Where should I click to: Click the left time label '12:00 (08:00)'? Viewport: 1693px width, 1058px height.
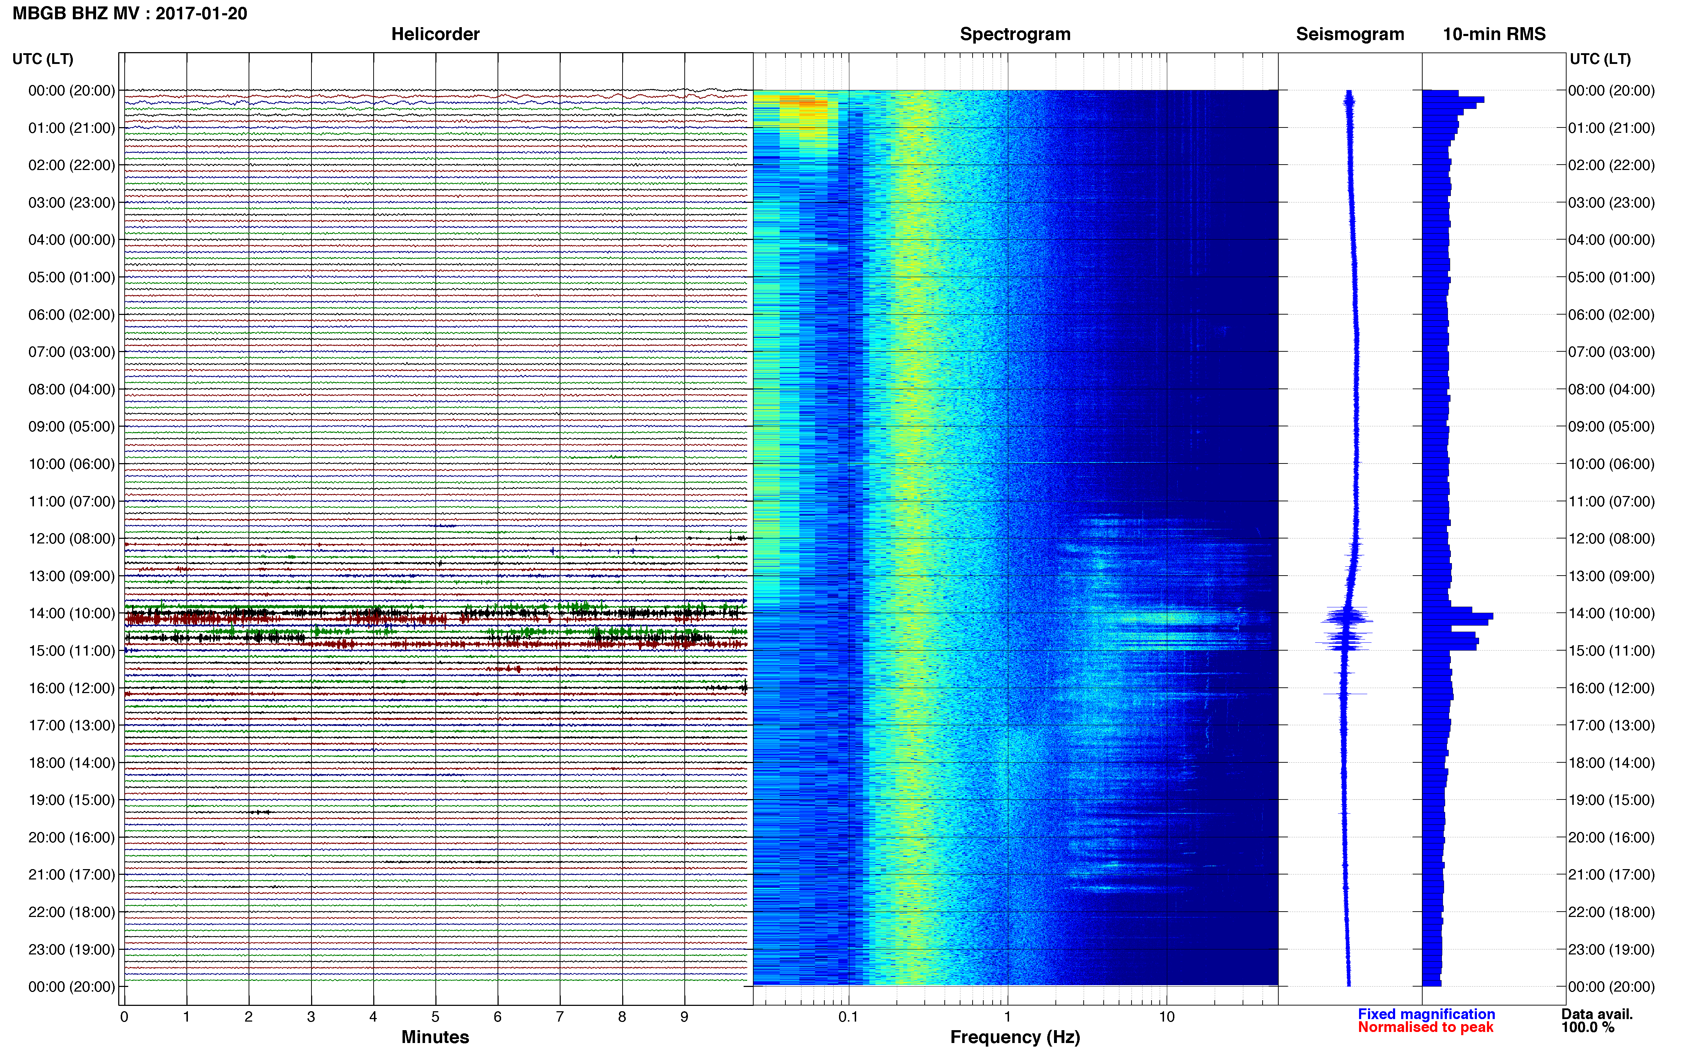click(x=71, y=539)
